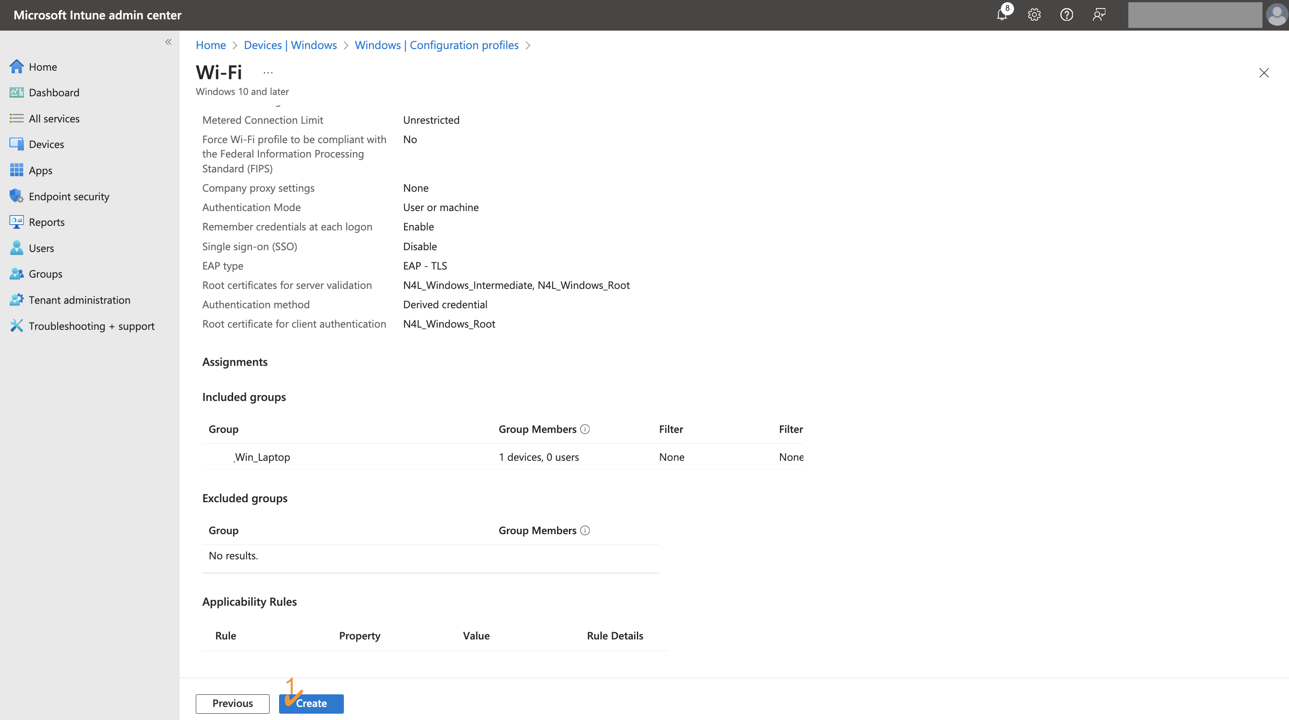Viewport: 1289px width, 720px height.
Task: Navigate to Home via the breadcrumb
Action: pyautogui.click(x=210, y=45)
